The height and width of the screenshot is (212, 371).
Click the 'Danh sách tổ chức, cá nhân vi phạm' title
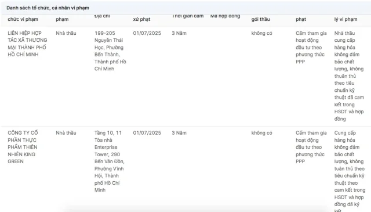(x=48, y=8)
